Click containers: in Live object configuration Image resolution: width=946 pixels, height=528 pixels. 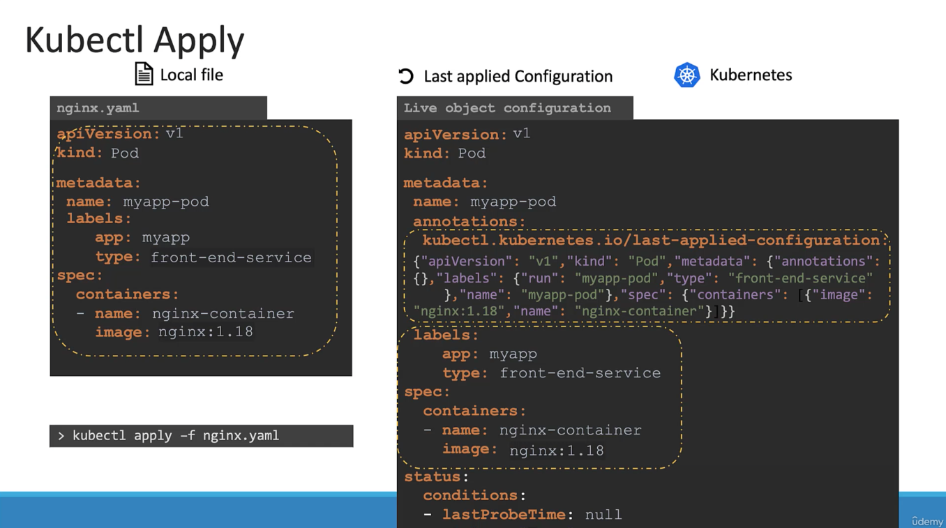click(474, 411)
